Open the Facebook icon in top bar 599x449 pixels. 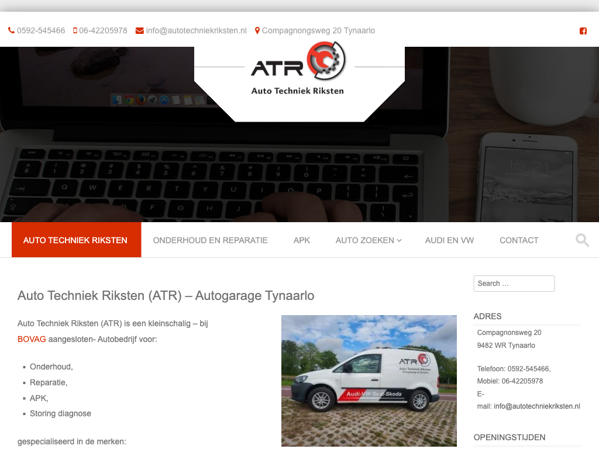[583, 31]
